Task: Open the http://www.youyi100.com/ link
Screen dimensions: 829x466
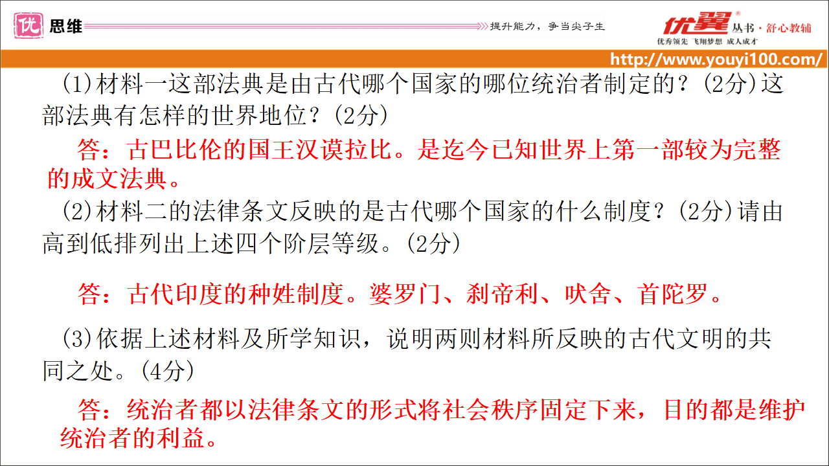Action: [x=716, y=60]
